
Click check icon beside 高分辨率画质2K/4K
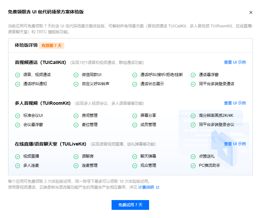[x=193, y=116]
